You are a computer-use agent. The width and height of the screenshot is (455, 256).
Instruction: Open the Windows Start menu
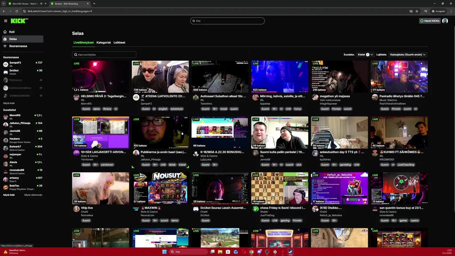point(164,252)
